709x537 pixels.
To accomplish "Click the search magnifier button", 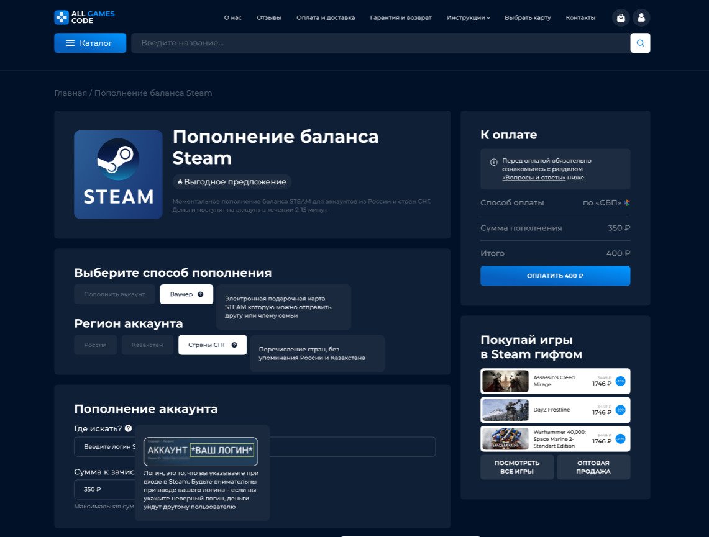I will click(640, 43).
